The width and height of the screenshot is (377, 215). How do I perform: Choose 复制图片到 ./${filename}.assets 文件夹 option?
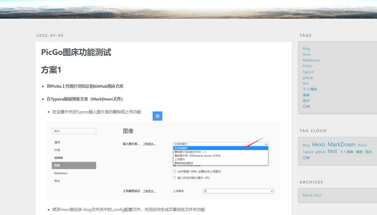[221, 156]
